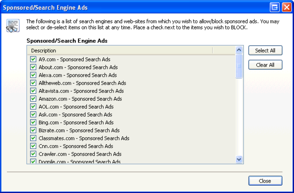294x193 pixels.
Task: Select 'AOL.com - Sponsored Search Ads' text
Action: [x=76, y=107]
